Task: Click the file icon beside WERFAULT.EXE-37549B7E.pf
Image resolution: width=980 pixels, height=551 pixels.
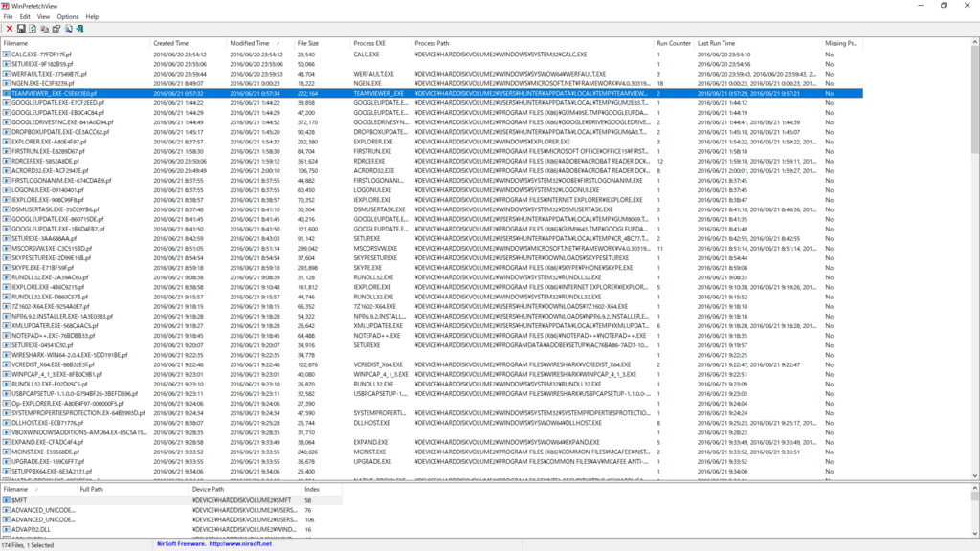Action: click(7, 74)
